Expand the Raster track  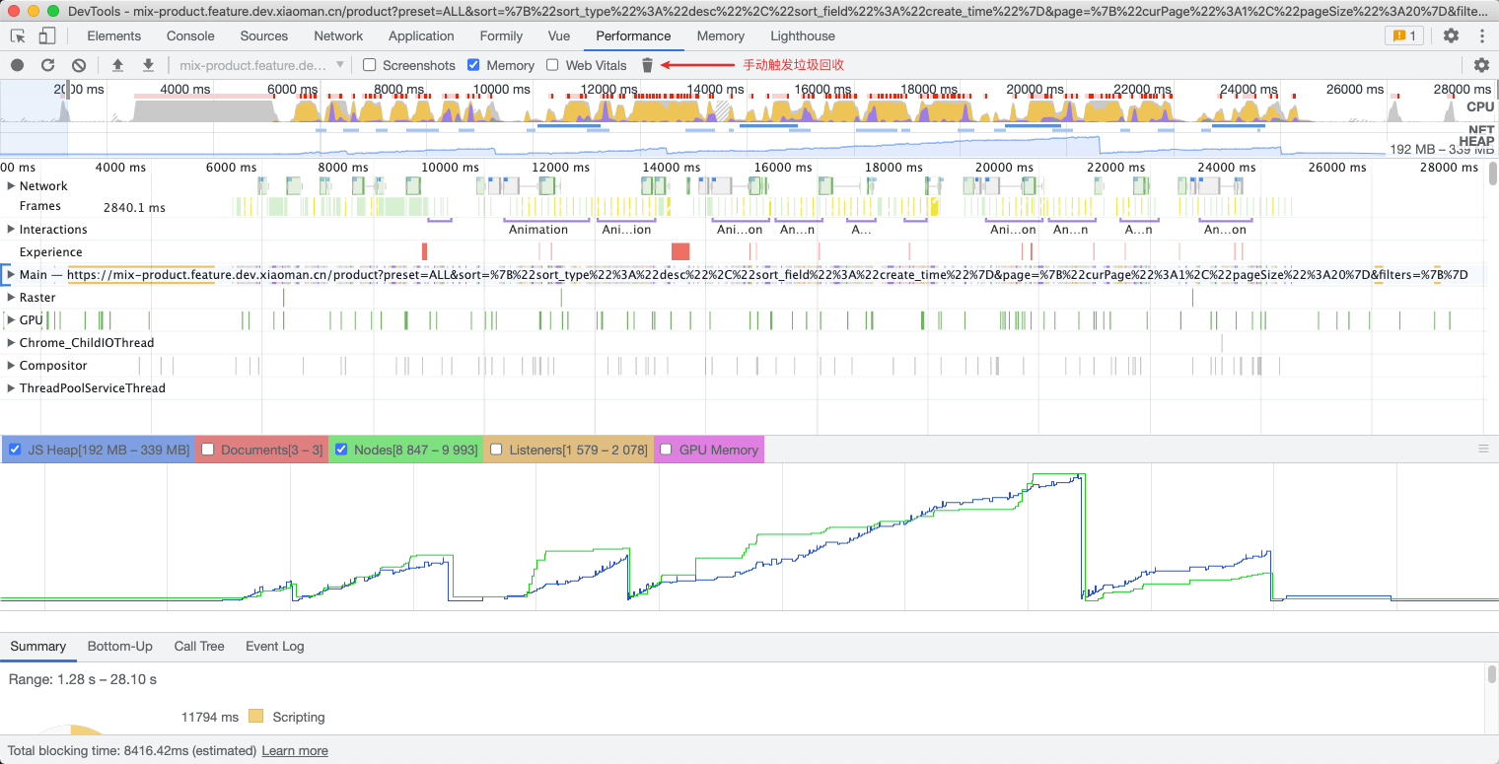point(11,297)
